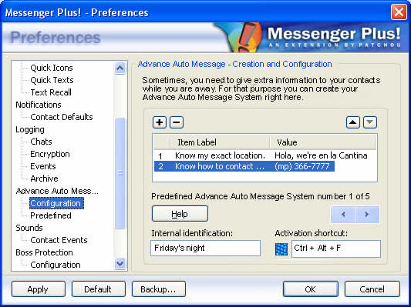Move the selected item down
Image resolution: width=411 pixels, height=307 pixels.
370,122
